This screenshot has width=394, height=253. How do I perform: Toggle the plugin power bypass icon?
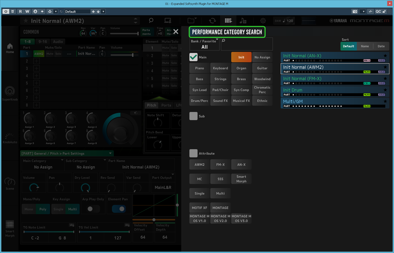click(x=6, y=11)
